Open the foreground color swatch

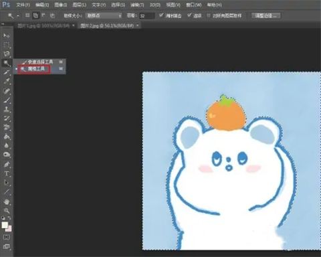(5, 225)
